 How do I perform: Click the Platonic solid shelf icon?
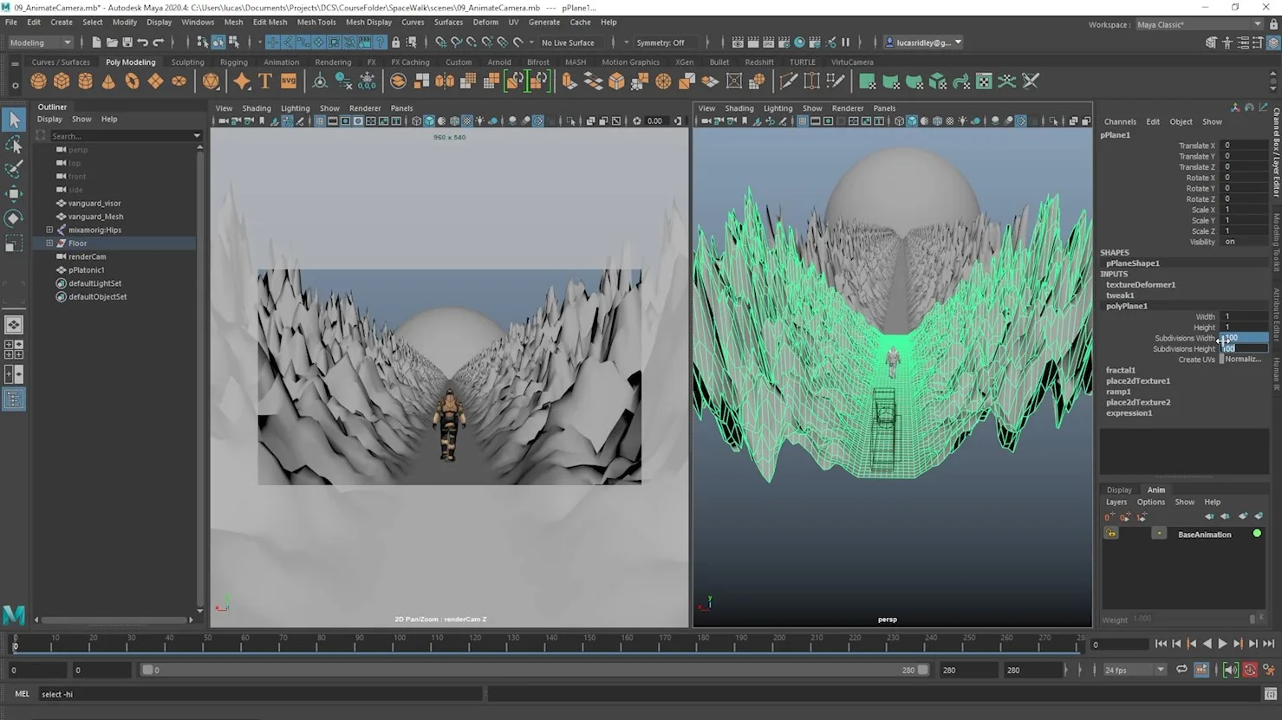(x=211, y=81)
